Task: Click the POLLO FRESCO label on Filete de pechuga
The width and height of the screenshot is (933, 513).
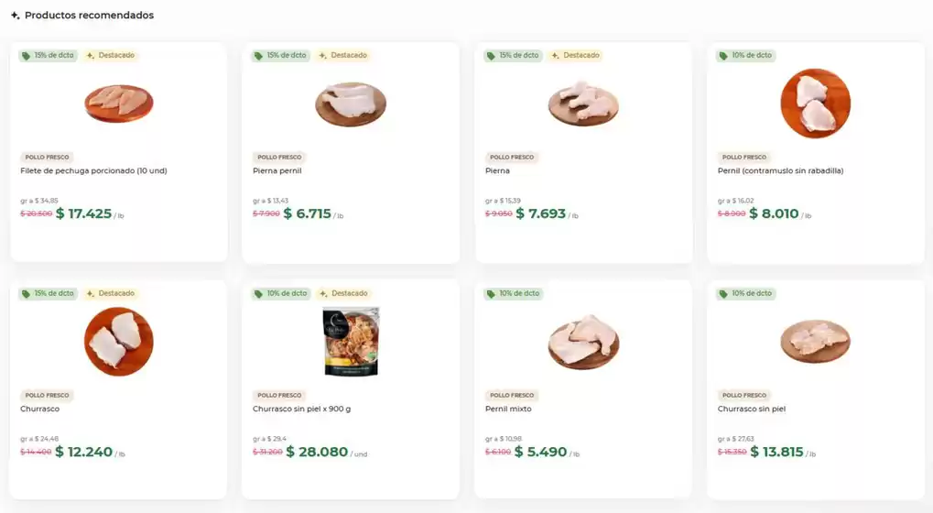Action: (x=47, y=158)
